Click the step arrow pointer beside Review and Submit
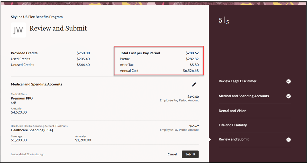This screenshot has width=308, height=164. pos(210,140)
